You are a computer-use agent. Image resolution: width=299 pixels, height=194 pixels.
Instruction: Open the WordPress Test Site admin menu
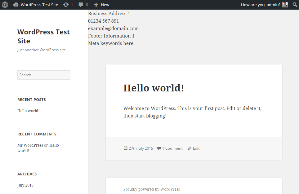click(39, 5)
